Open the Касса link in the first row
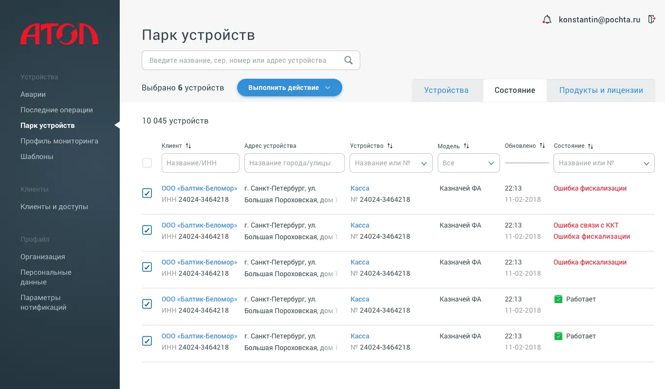Viewport: 665px width, 389px height. (x=360, y=188)
